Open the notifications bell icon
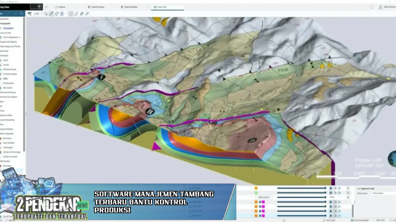Screen dimensions: 396x222 pyautogui.click(x=372, y=7)
